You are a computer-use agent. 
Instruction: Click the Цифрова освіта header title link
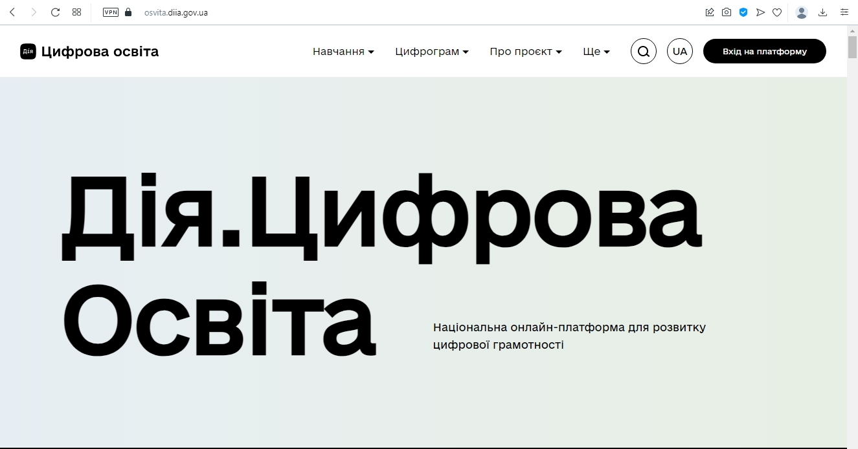[100, 52]
